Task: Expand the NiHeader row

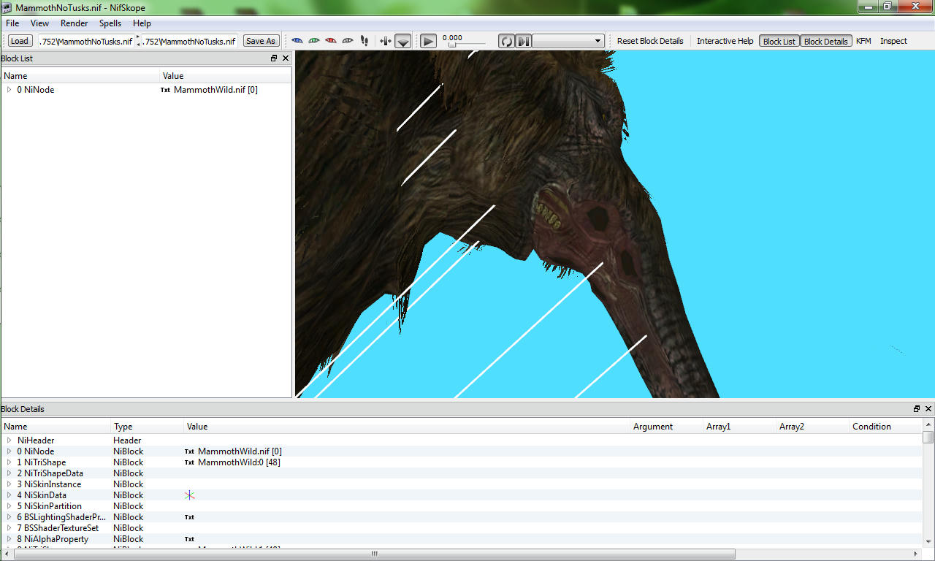Action: [9, 440]
